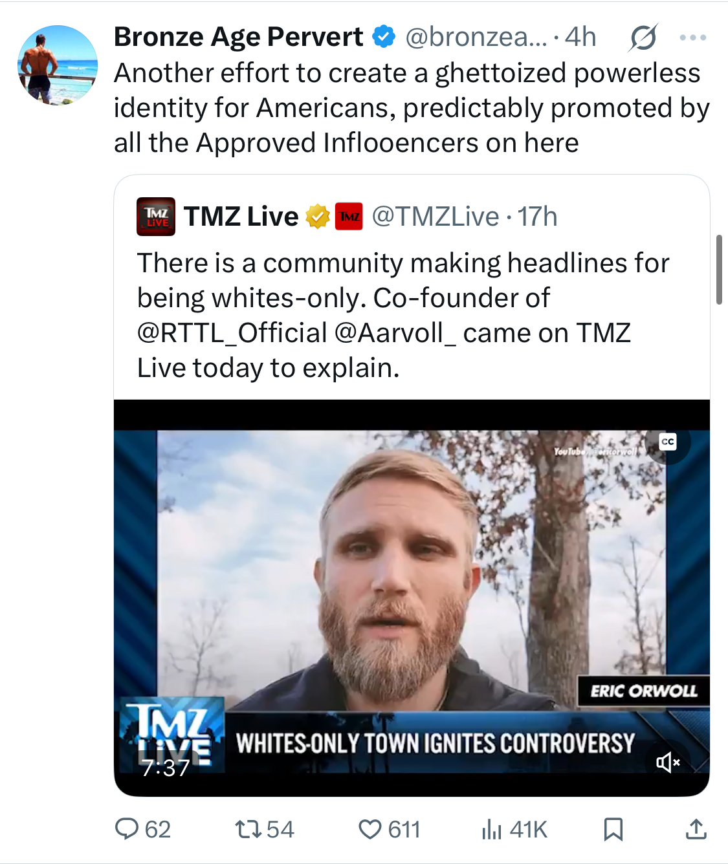Play the TMZ Live video thumbnail
The image size is (728, 864).
pos(412,598)
